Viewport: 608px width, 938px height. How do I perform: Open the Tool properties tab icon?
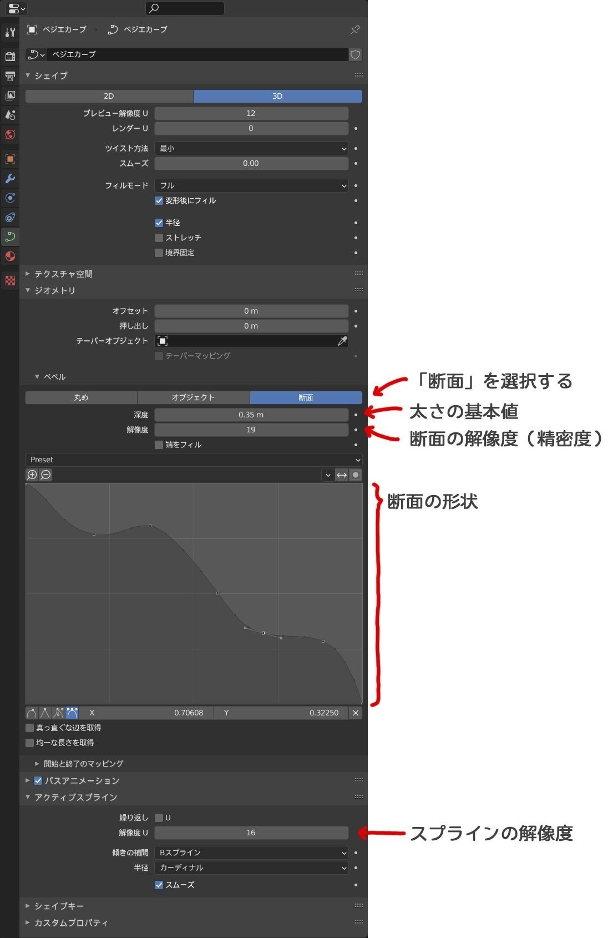(x=10, y=33)
